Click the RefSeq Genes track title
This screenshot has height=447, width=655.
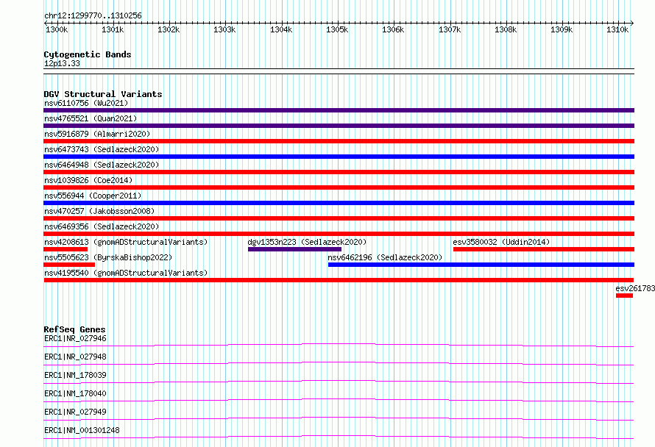coord(74,329)
